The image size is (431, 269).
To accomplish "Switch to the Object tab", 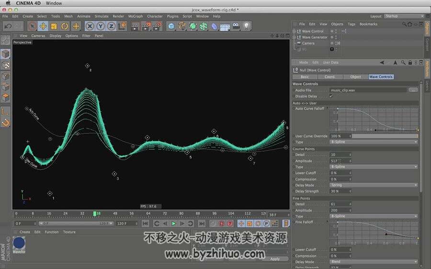I will [355, 77].
